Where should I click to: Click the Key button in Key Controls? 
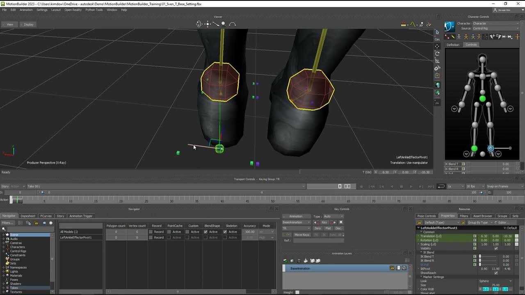[324, 222]
